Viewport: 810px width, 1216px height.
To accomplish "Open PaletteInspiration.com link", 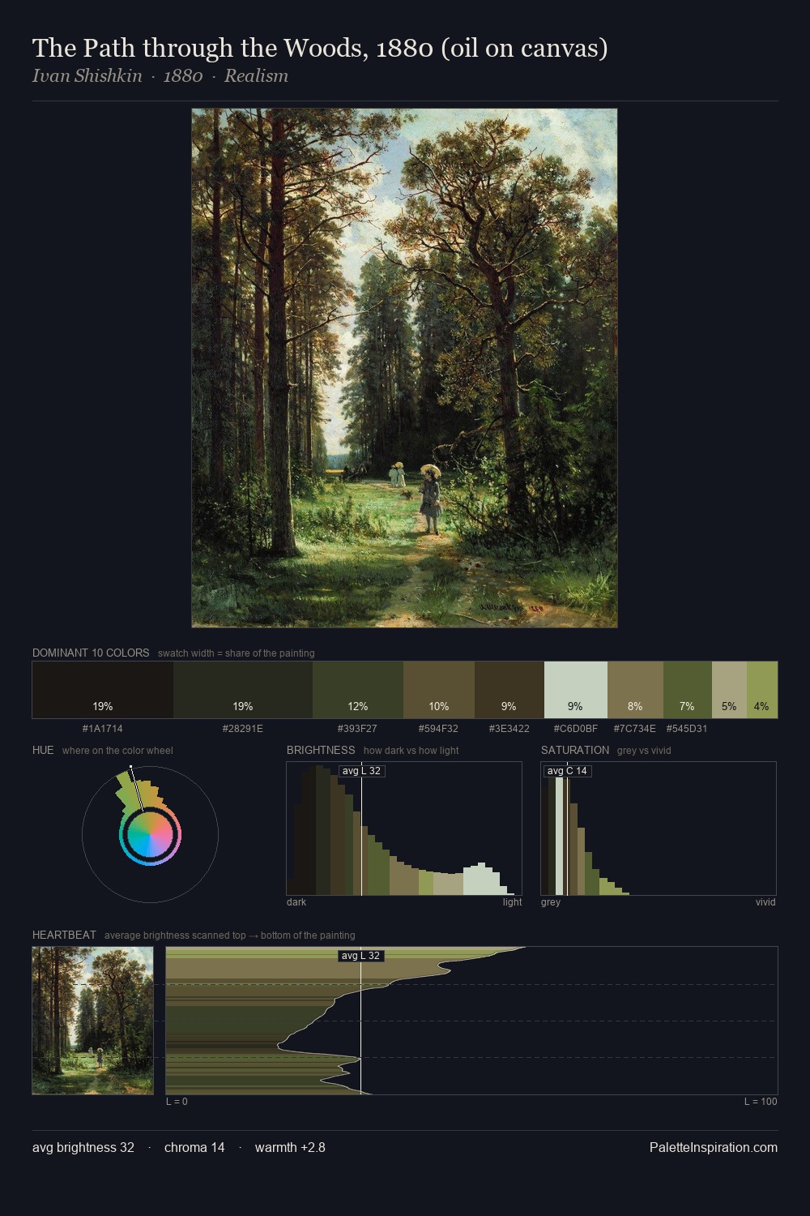I will click(714, 1147).
